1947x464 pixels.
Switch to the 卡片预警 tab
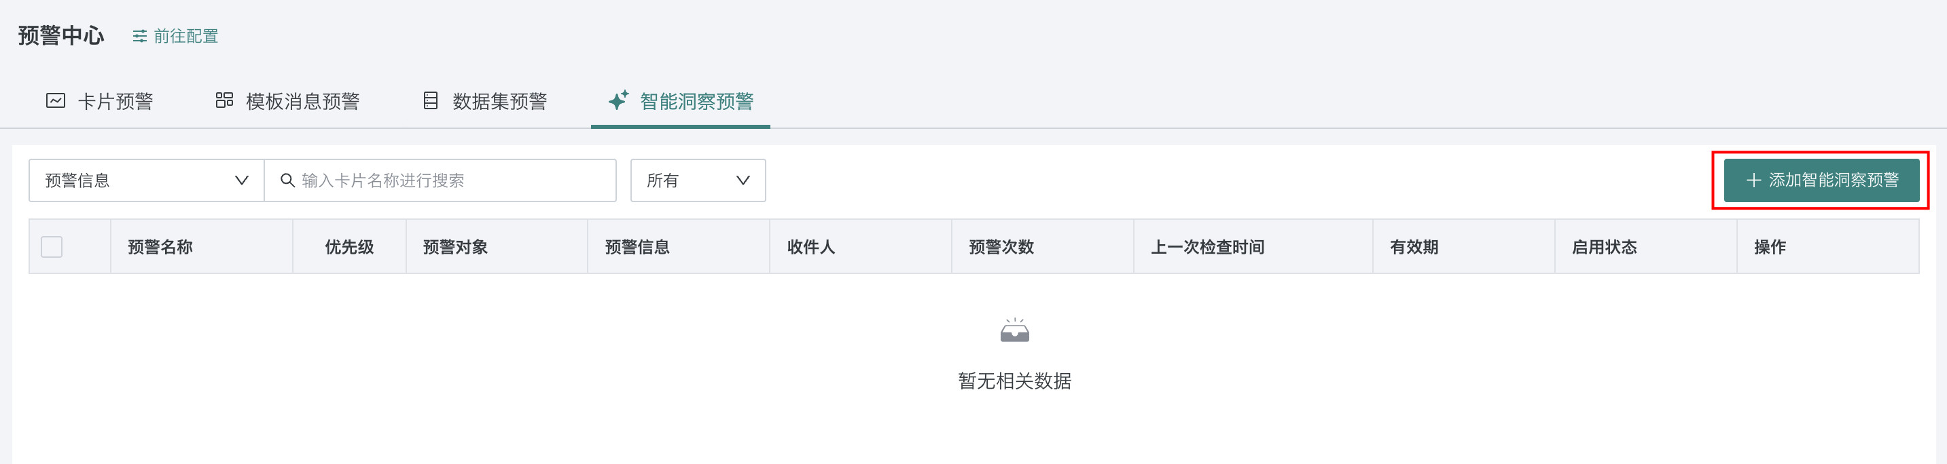115,101
